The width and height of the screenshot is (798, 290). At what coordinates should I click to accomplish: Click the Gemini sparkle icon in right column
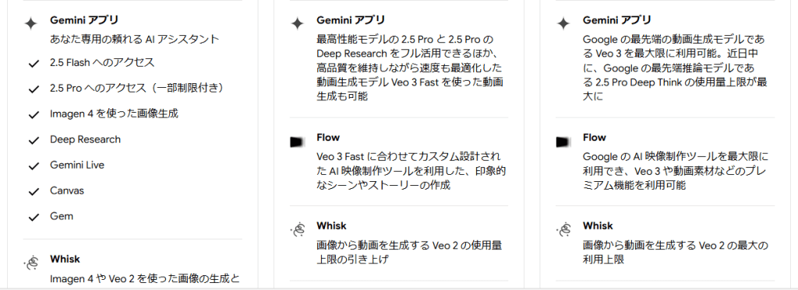(x=563, y=23)
